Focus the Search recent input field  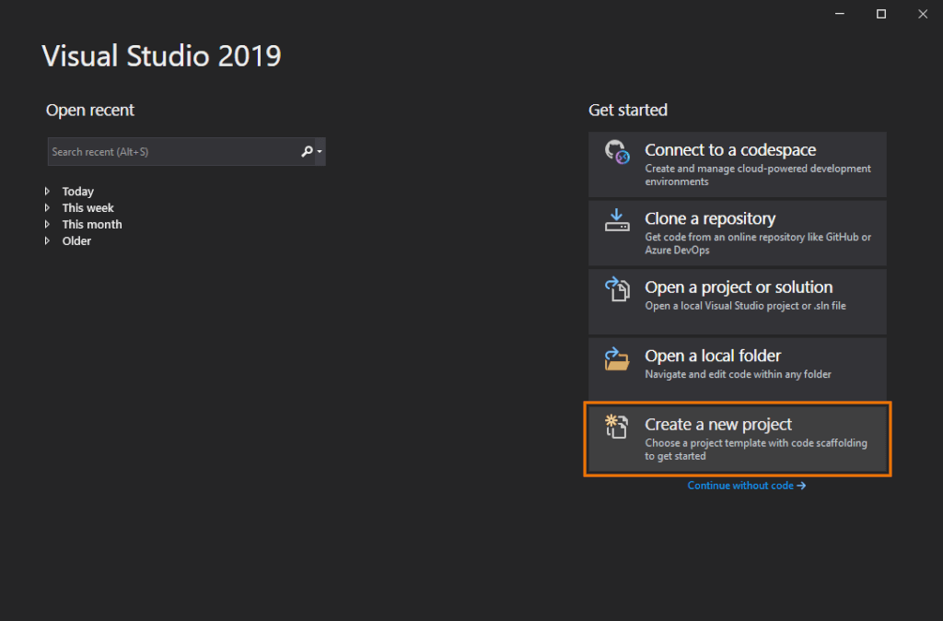point(170,152)
